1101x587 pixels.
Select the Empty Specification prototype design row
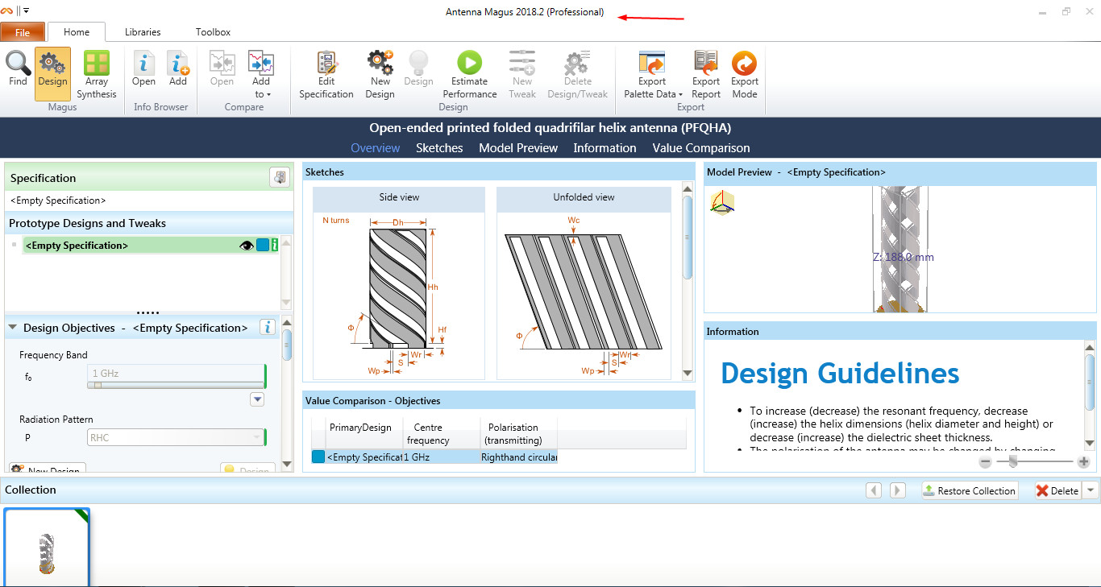(x=152, y=246)
